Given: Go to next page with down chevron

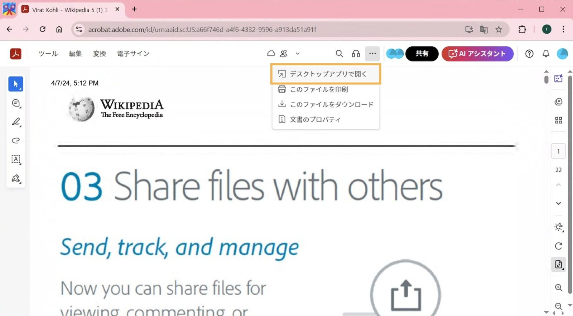Looking at the screenshot, I should (558, 203).
